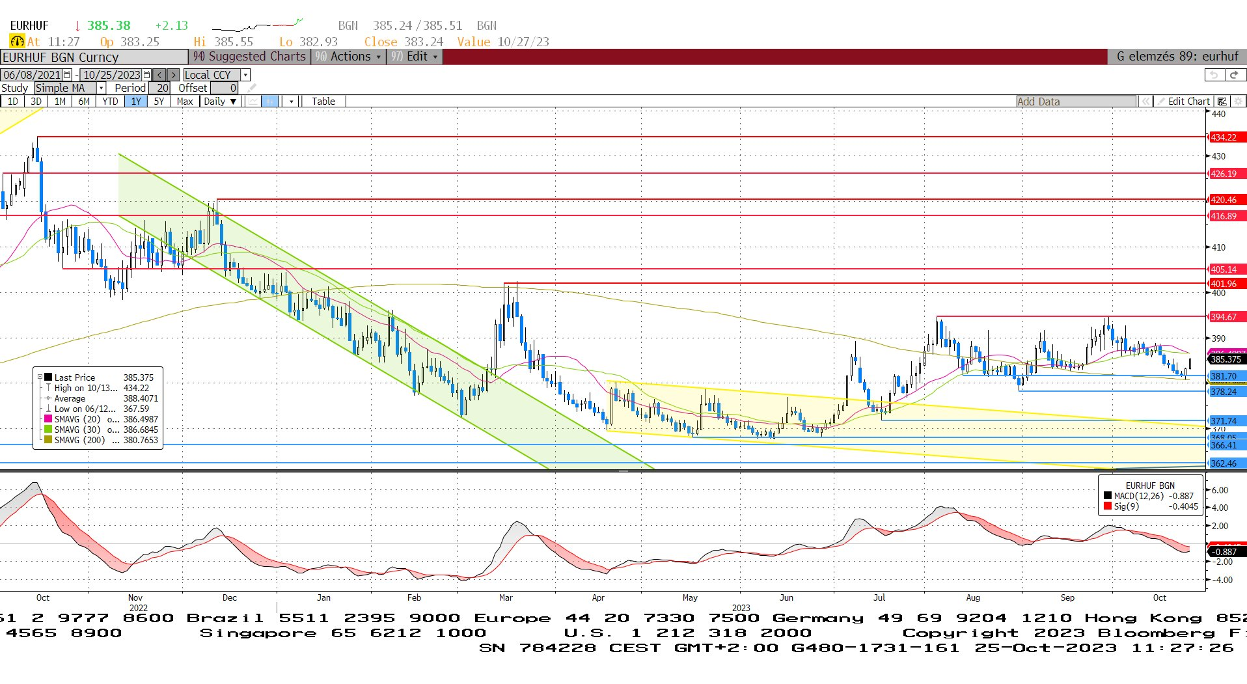Click the intraday sparkline next to +2.13
This screenshot has width=1247, height=684.
click(x=257, y=25)
